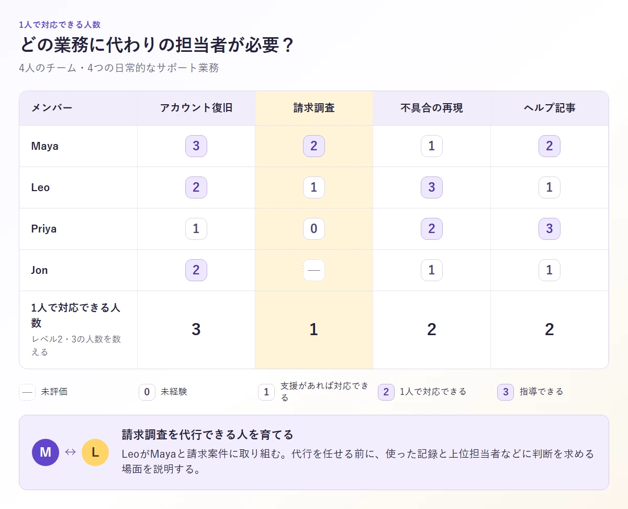Click the yellow L avatar circle
Image resolution: width=628 pixels, height=509 pixels.
point(95,452)
